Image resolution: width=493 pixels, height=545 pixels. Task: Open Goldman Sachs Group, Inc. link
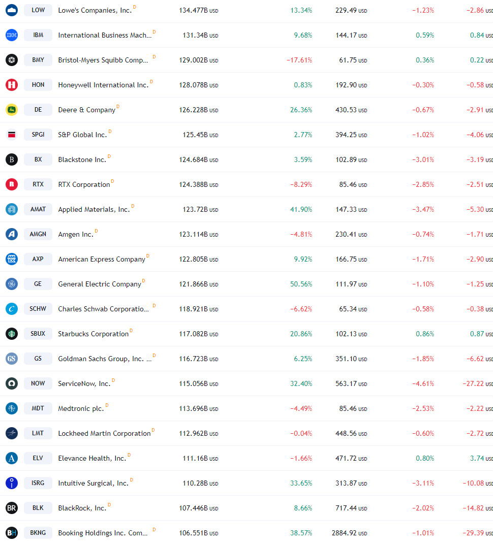click(105, 359)
